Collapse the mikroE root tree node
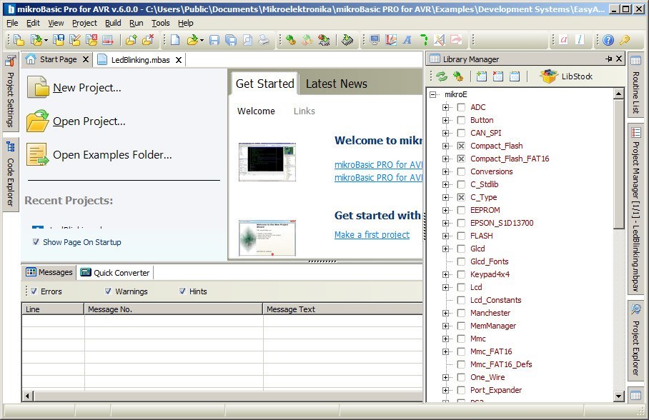This screenshot has width=649, height=420. coord(432,94)
